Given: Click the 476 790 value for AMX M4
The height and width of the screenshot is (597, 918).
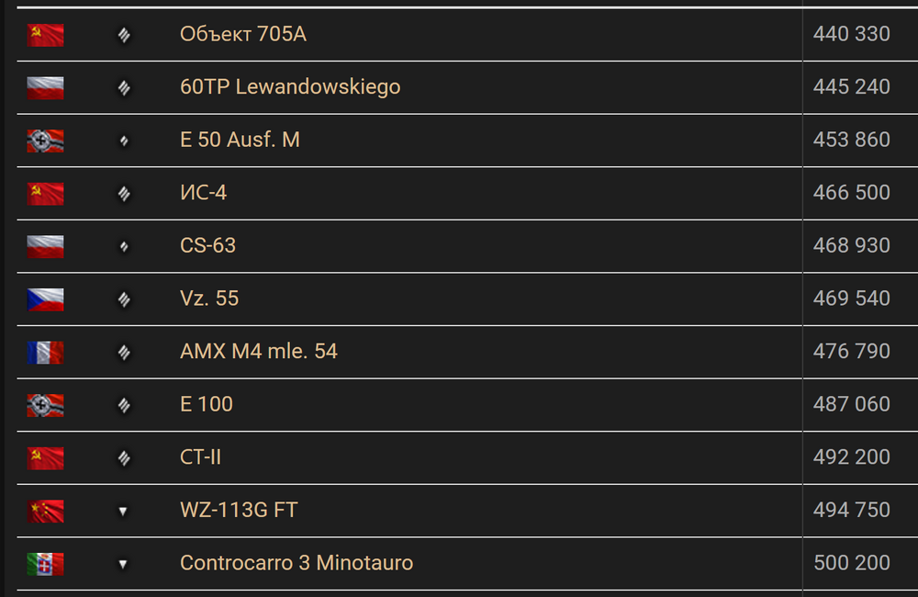Looking at the screenshot, I should click(852, 351).
